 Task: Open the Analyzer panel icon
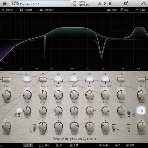click(46, 10)
